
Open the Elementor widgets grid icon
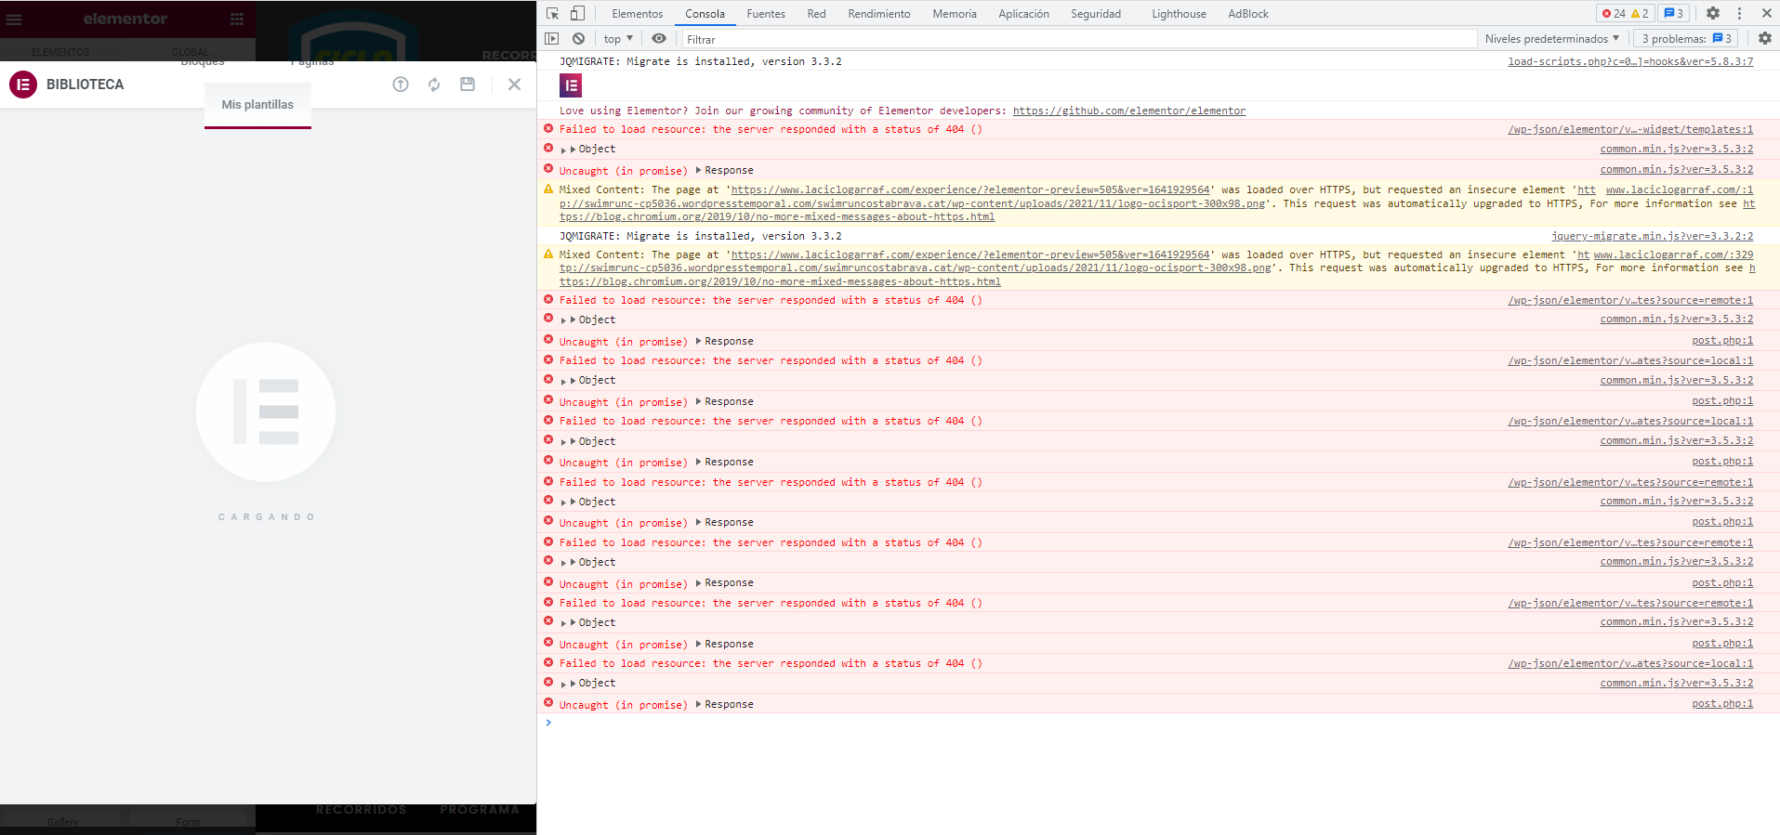[237, 19]
